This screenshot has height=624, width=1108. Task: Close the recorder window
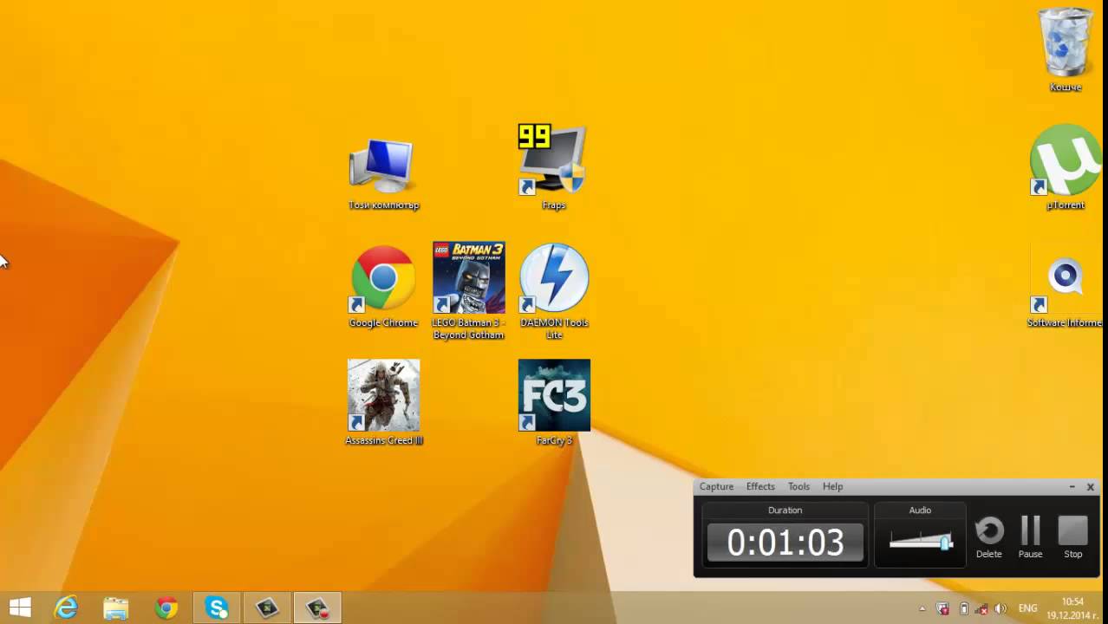pyautogui.click(x=1091, y=487)
